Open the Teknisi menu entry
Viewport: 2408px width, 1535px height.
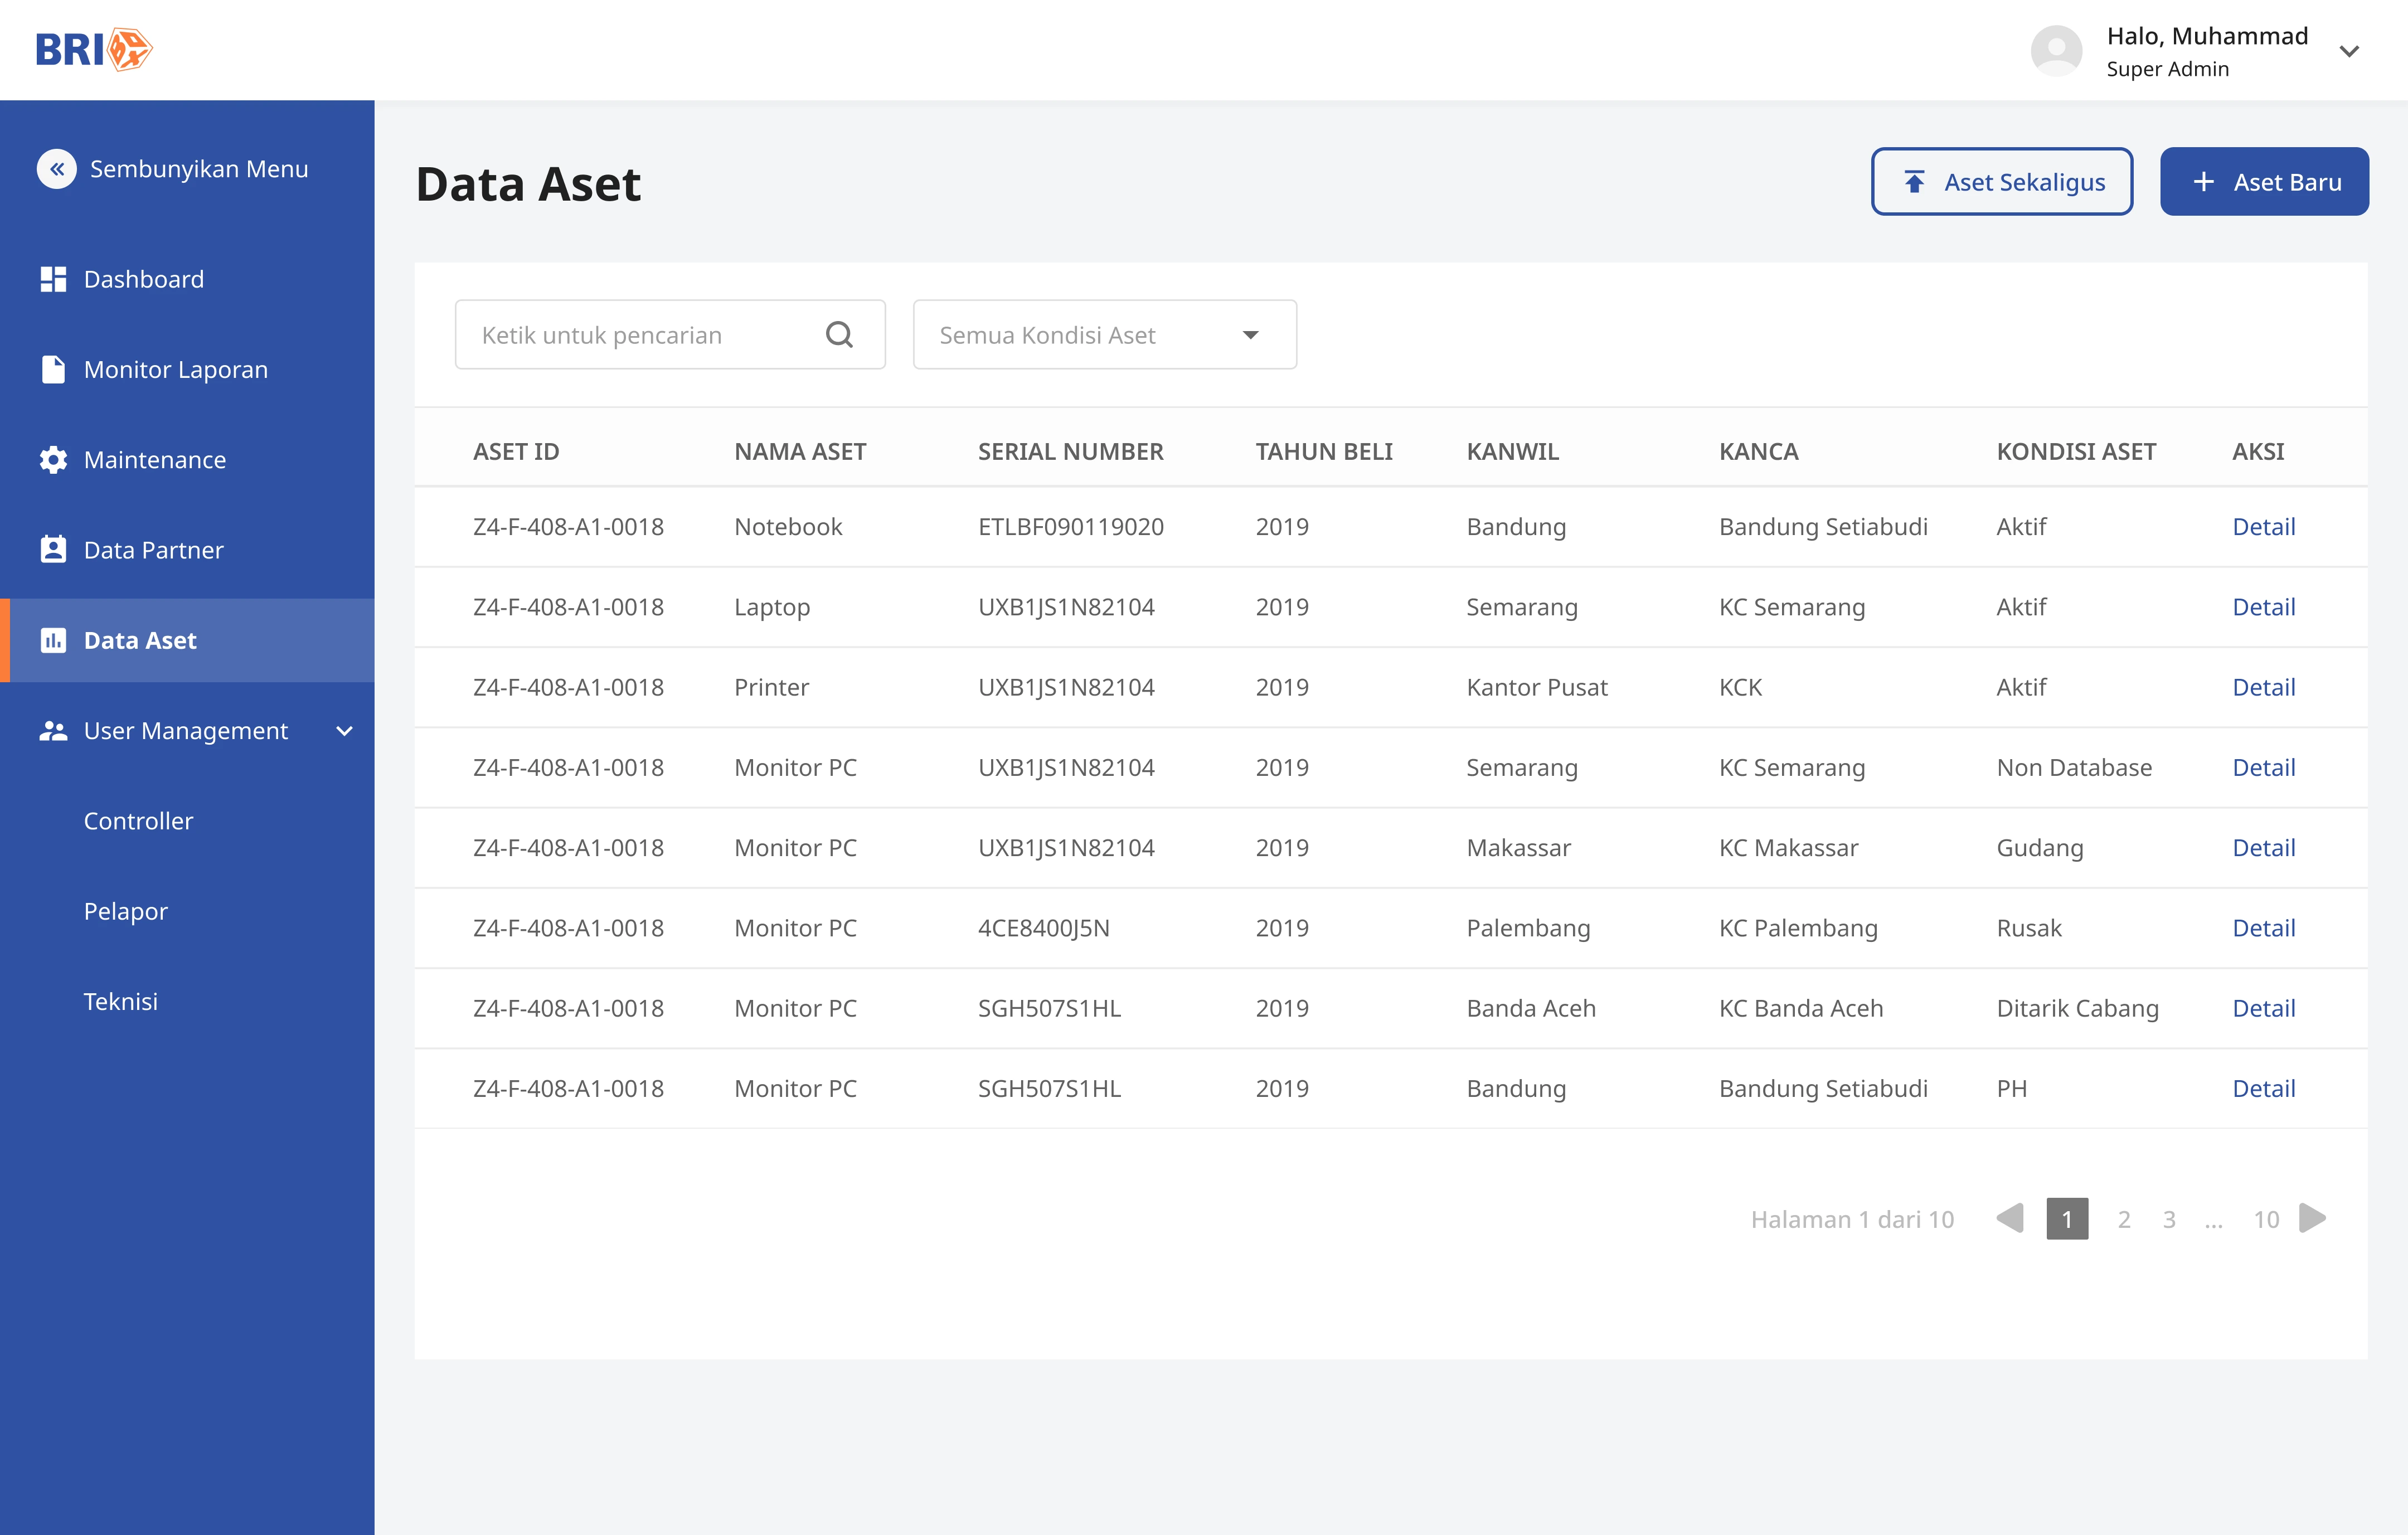(x=121, y=1000)
